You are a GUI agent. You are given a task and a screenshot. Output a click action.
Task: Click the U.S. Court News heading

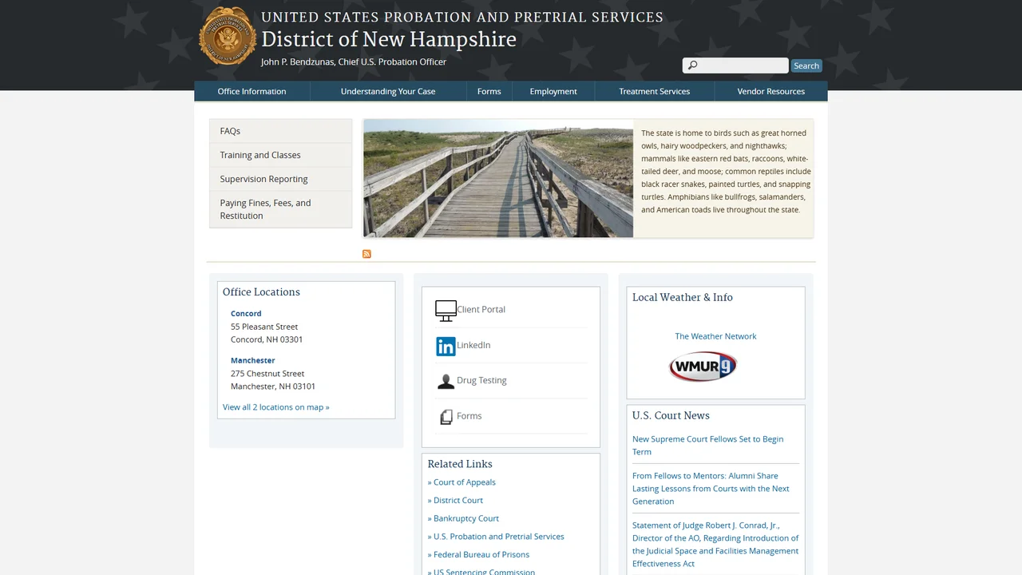pos(671,415)
